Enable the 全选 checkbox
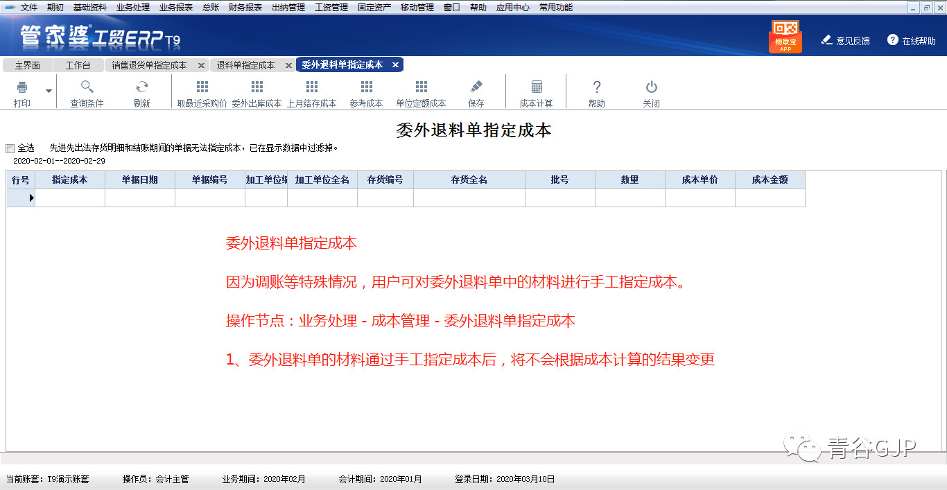Screen dimensions: 947x490 coord(10,148)
